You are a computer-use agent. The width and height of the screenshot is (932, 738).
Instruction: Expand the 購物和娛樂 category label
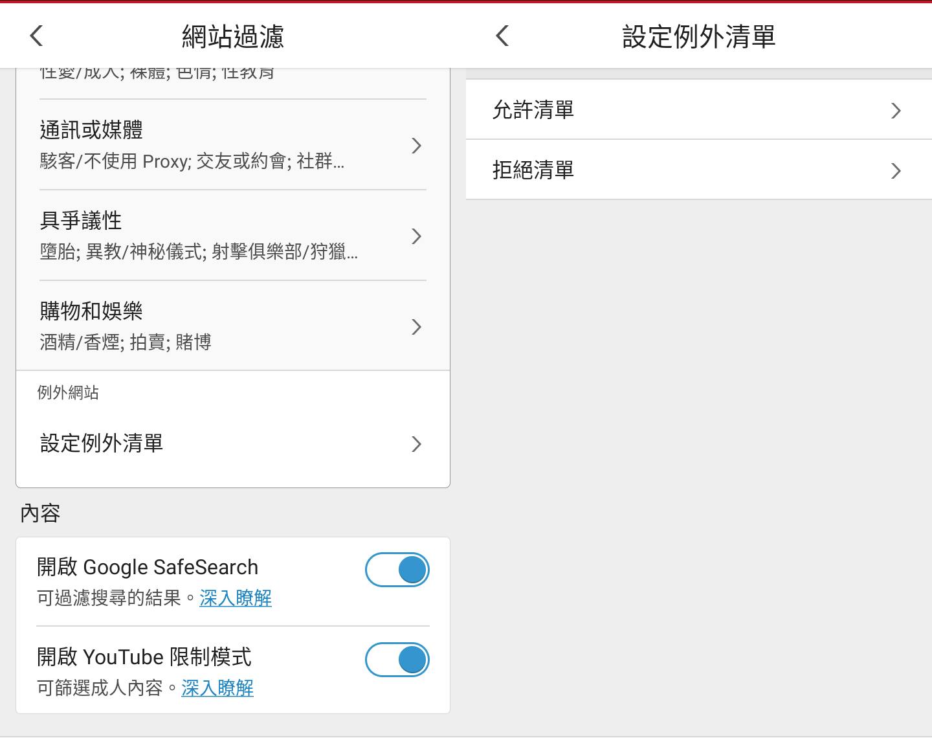pyautogui.click(x=91, y=311)
